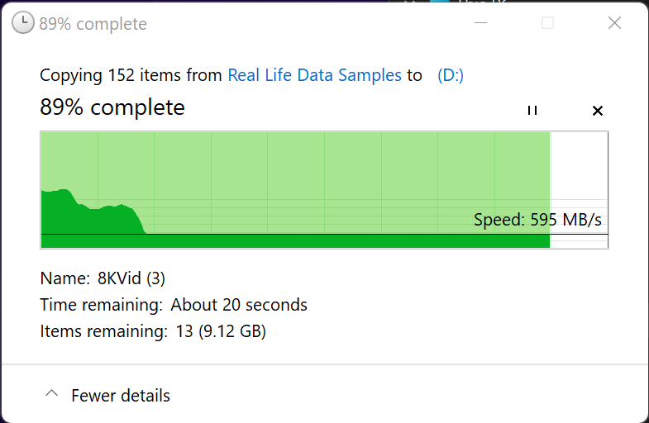Pause the file copy operation
The width and height of the screenshot is (649, 423).
532,111
